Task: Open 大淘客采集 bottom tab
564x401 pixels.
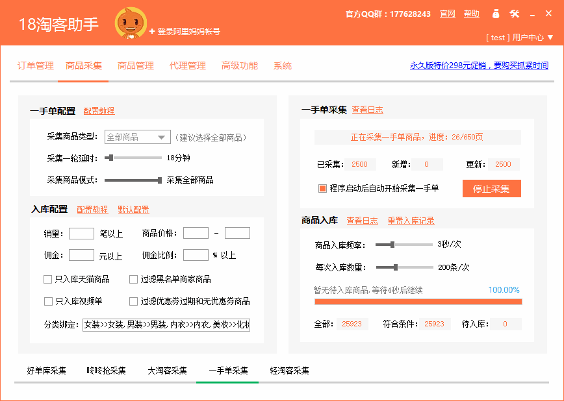Action: pyautogui.click(x=167, y=371)
